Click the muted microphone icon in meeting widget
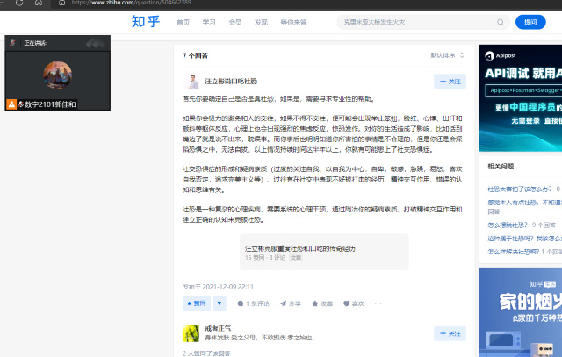This screenshot has height=357, width=562. pos(12,43)
